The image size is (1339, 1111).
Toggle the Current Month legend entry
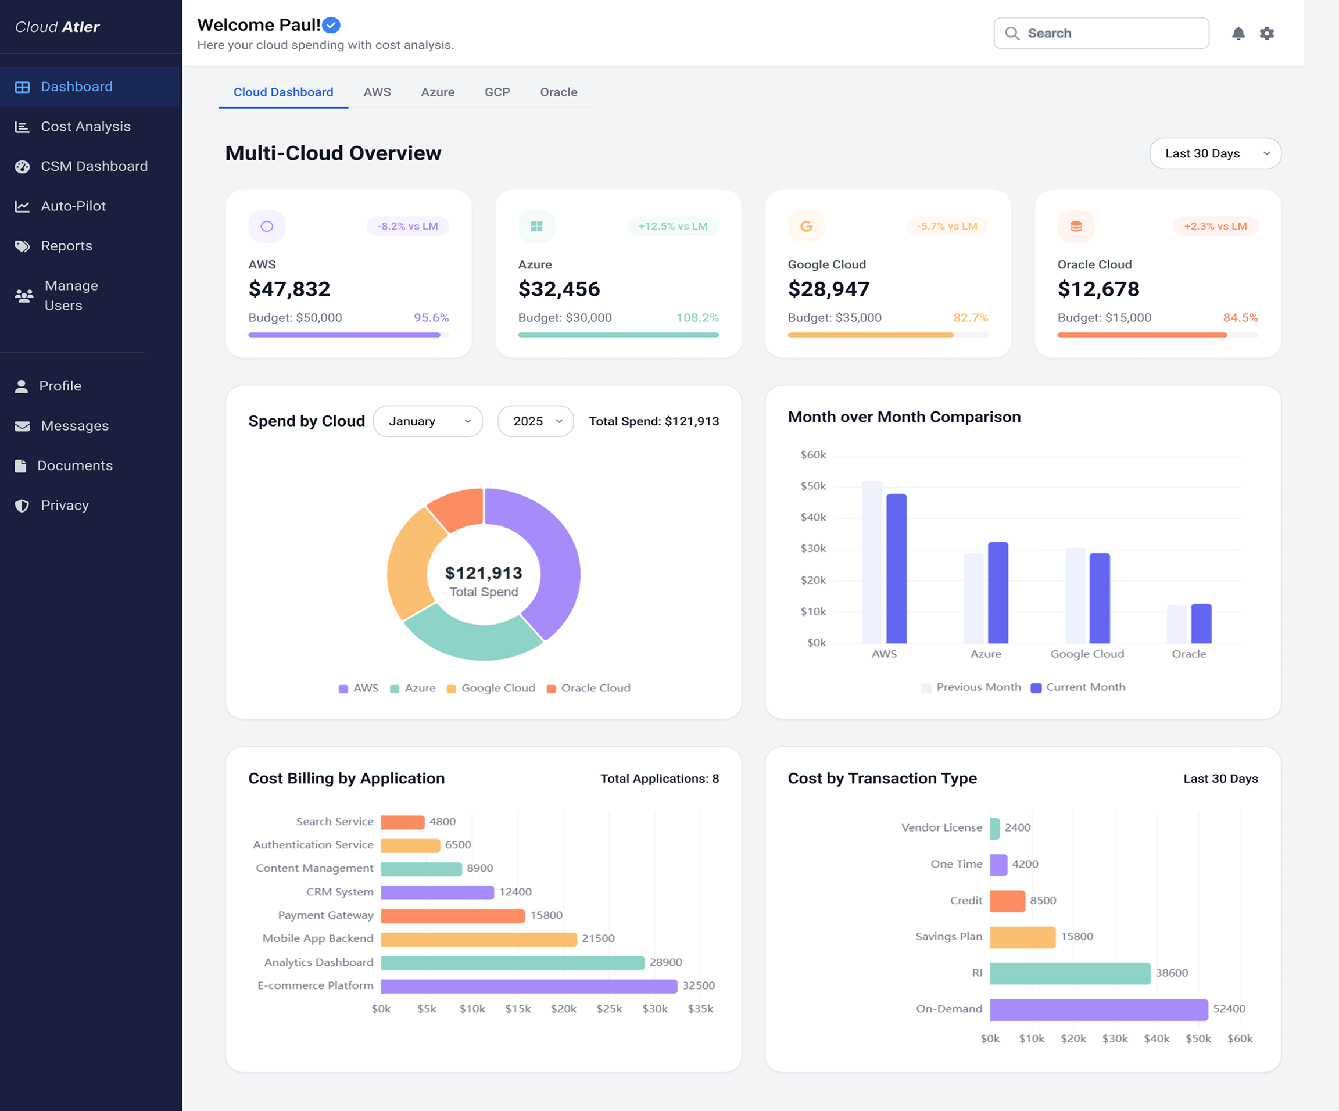pyautogui.click(x=1077, y=687)
